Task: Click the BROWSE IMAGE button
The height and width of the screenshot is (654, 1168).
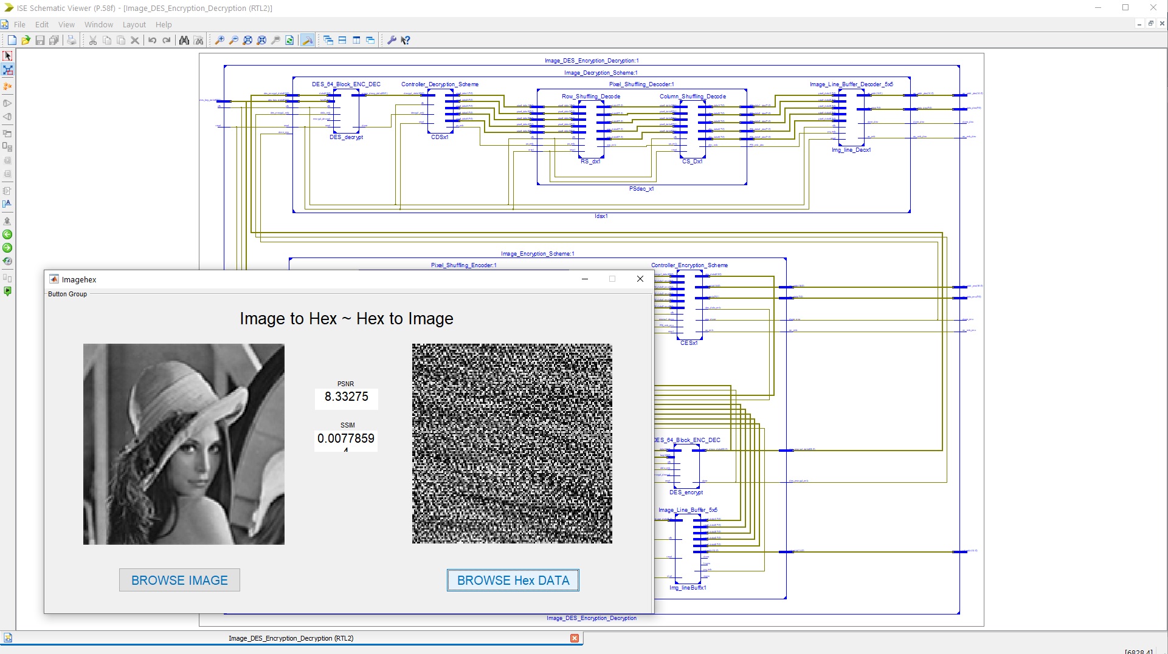Action: (179, 580)
